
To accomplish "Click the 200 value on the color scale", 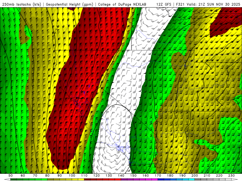I will click(195, 176).
